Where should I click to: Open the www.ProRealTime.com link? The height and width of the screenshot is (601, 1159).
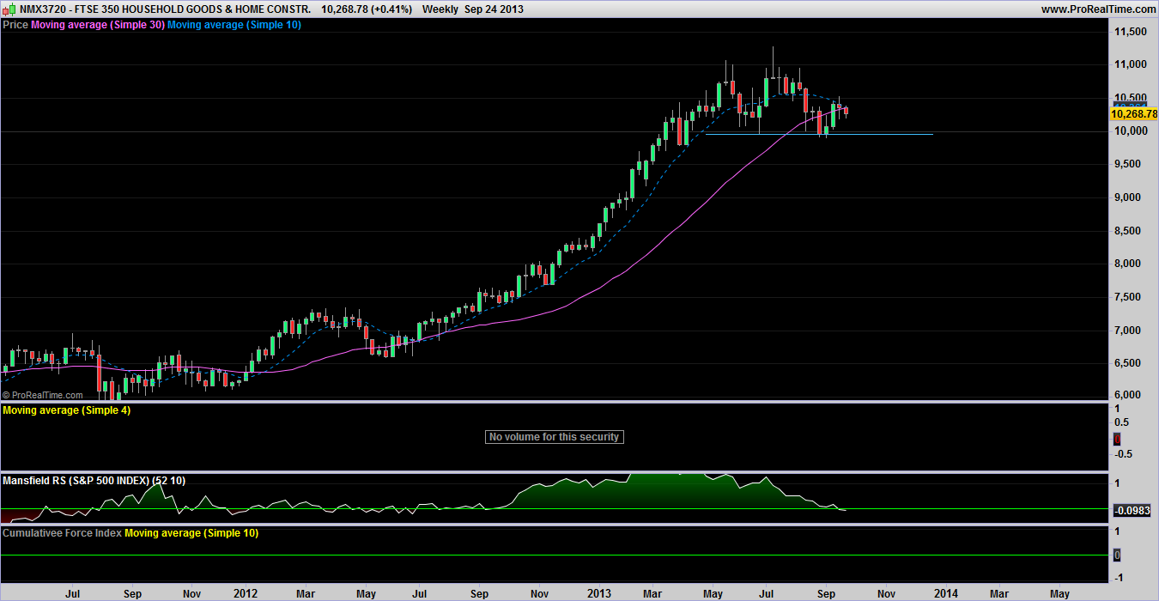coord(1096,9)
